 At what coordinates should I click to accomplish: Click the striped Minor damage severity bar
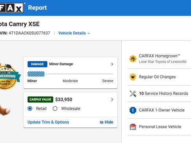(36, 74)
